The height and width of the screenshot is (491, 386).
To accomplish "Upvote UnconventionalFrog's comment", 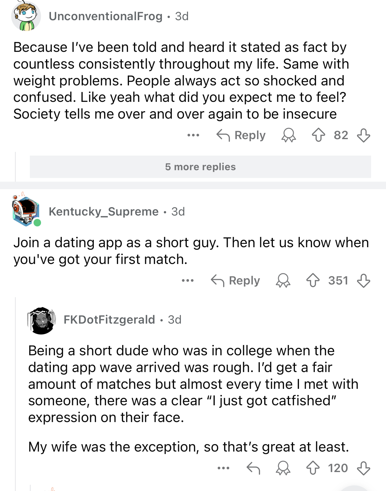I will [x=318, y=135].
